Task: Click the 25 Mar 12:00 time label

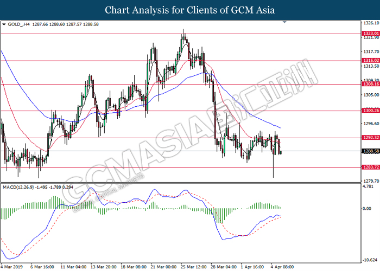Action: (x=194, y=267)
